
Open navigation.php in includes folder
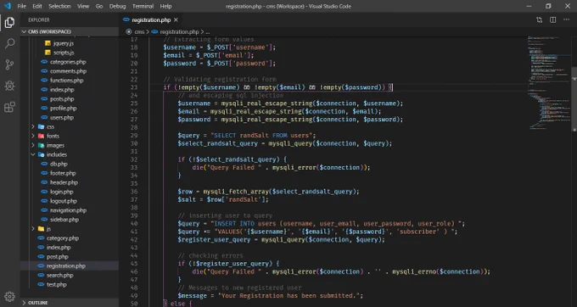[68, 210]
